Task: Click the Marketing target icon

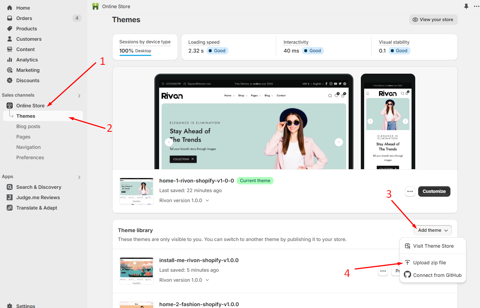Action: tap(10, 70)
